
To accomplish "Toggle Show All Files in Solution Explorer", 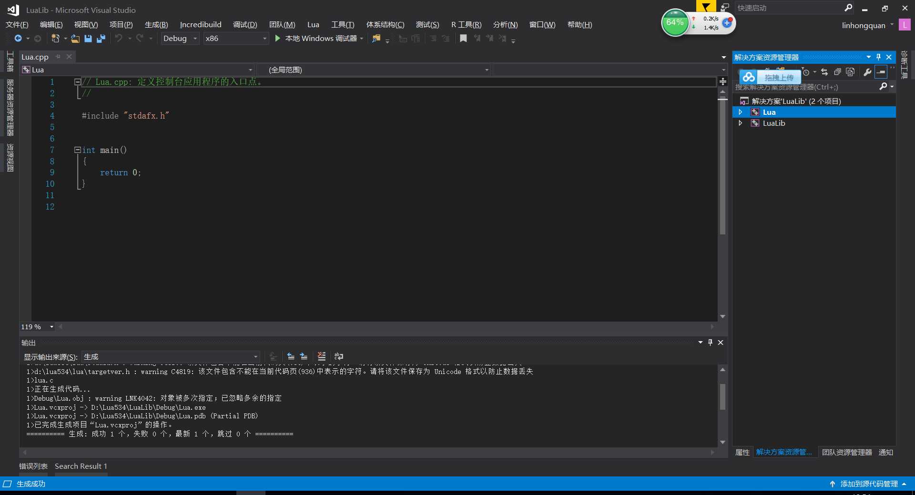I will point(850,72).
